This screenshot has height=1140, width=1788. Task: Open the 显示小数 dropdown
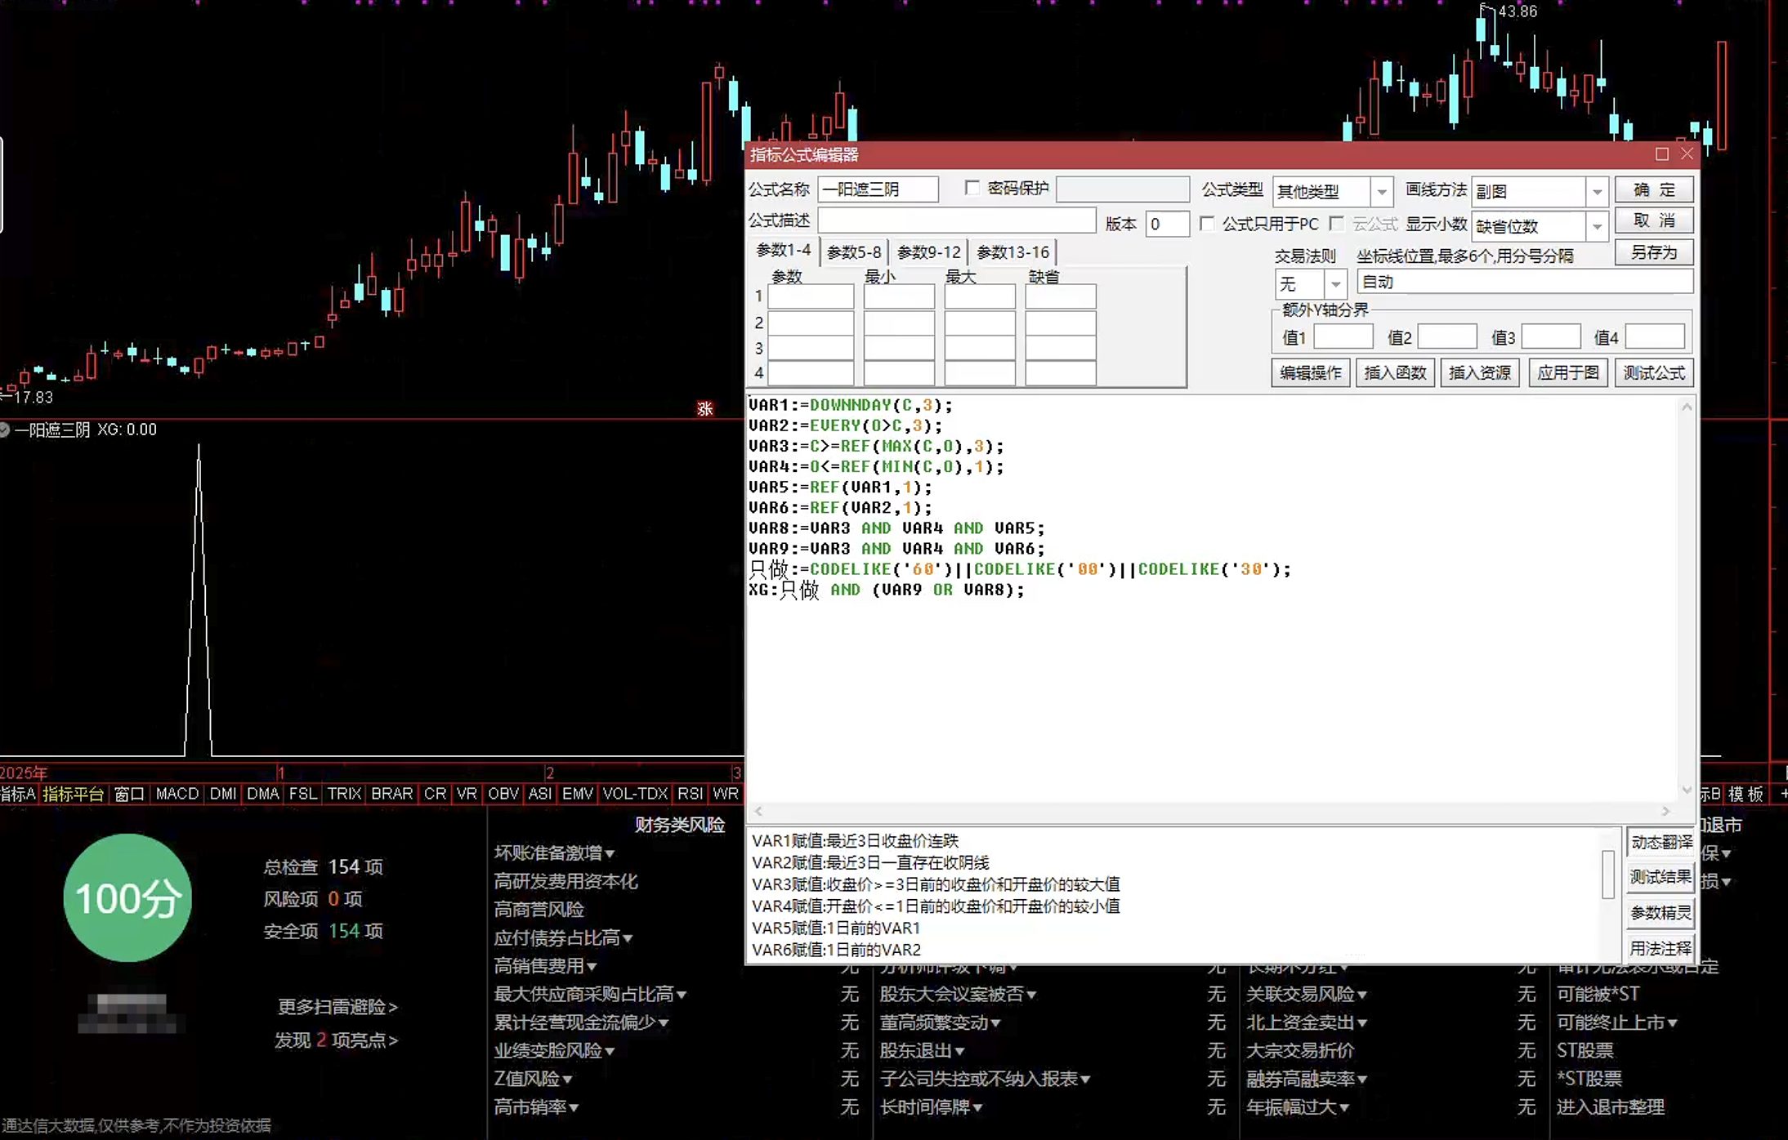[1597, 226]
